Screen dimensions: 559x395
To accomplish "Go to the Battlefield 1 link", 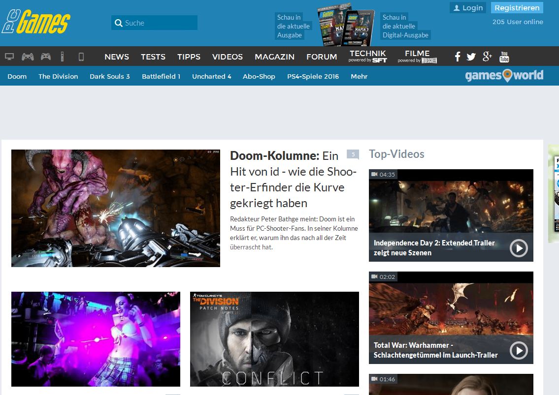I will click(161, 76).
